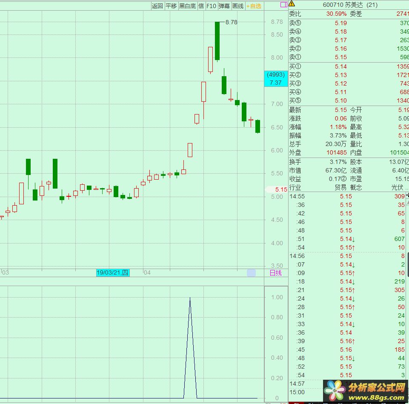The image size is (409, 404).
Task: Click the :18 tick row with volume 219
Action: tap(347, 281)
